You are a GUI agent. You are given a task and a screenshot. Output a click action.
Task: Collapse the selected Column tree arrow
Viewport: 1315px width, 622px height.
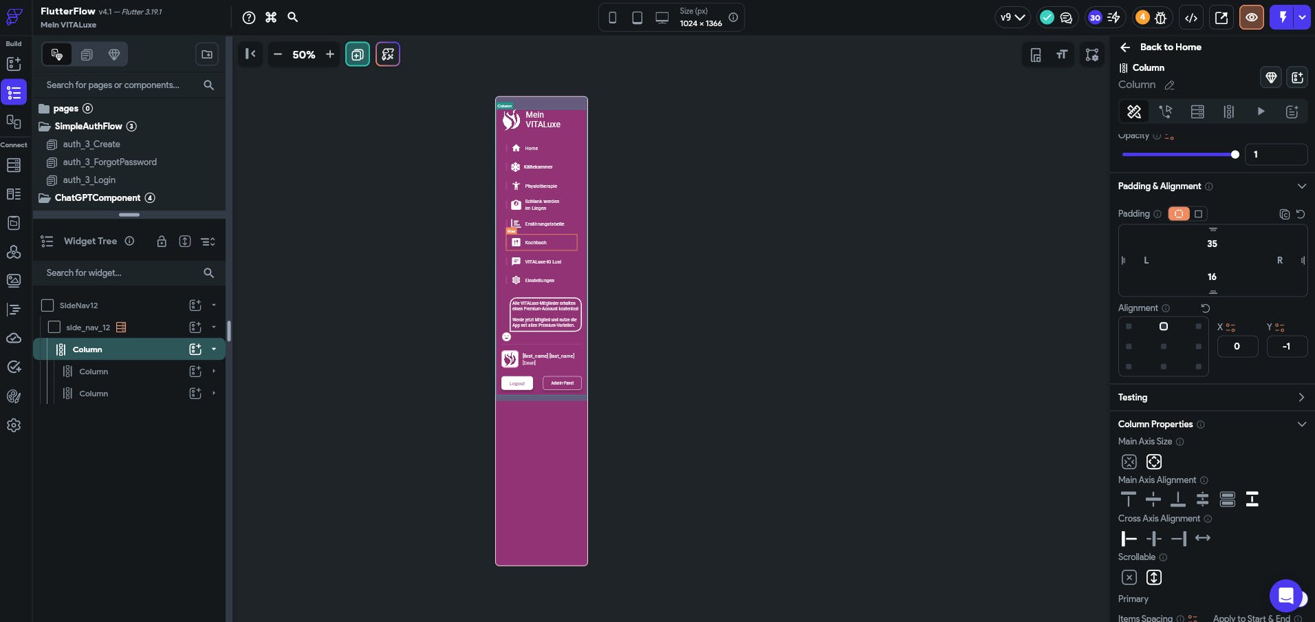(x=214, y=350)
